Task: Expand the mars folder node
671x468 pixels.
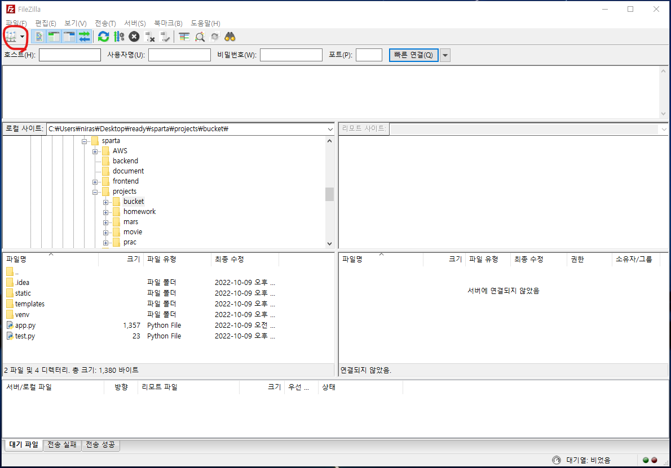Action: [x=105, y=222]
